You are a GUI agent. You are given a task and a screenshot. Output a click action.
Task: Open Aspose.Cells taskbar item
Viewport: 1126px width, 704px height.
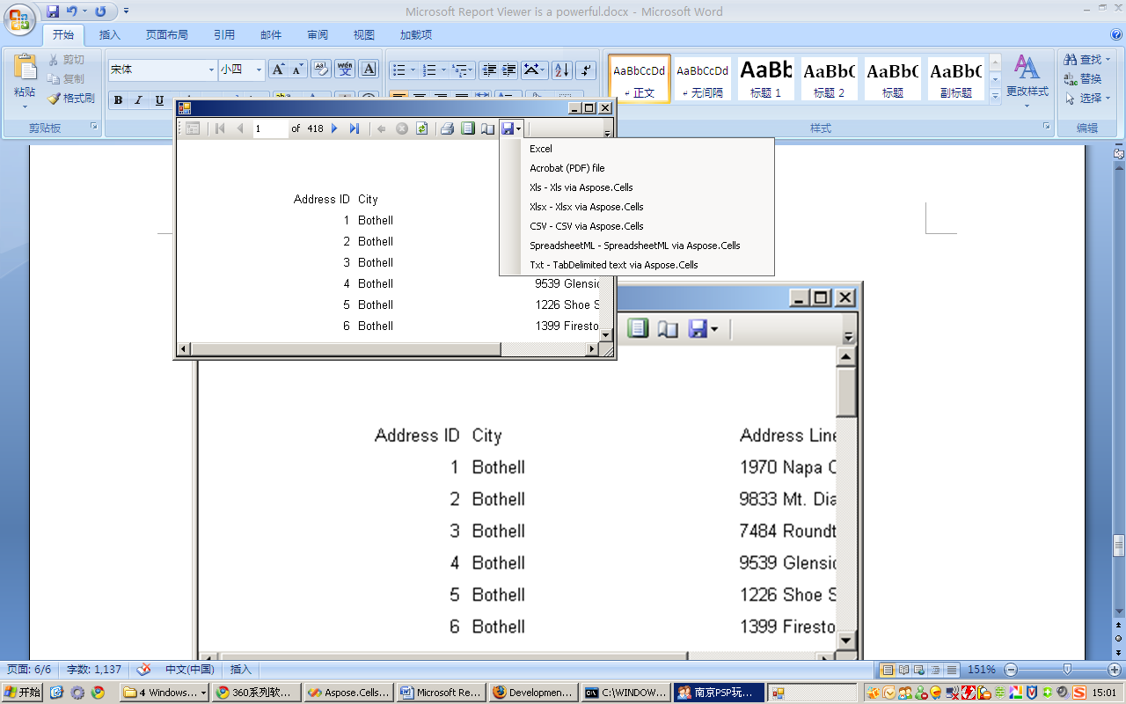click(x=349, y=693)
